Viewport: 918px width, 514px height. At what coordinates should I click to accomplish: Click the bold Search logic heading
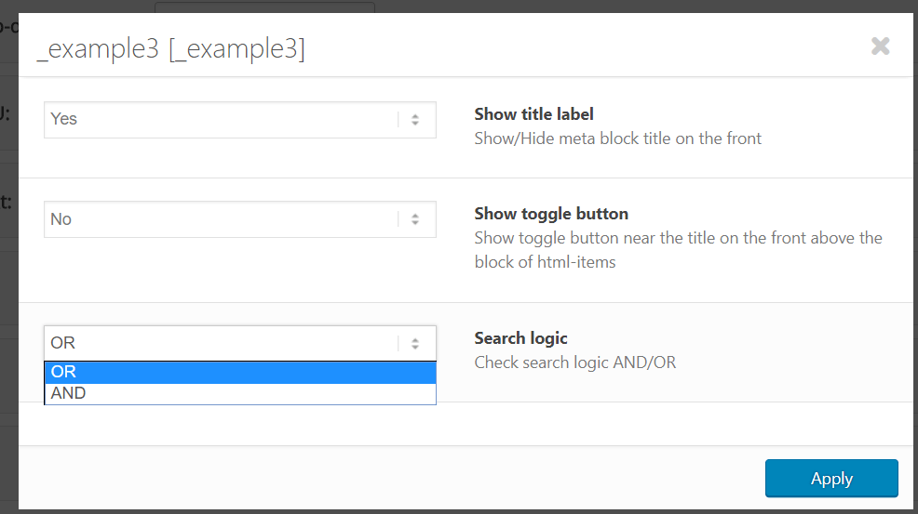tap(520, 338)
